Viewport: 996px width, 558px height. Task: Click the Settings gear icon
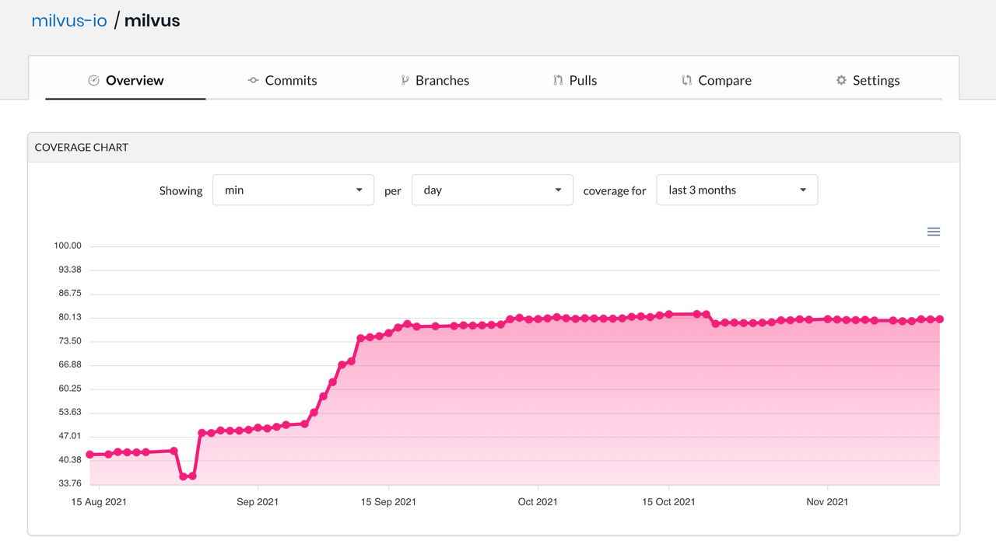click(x=841, y=81)
